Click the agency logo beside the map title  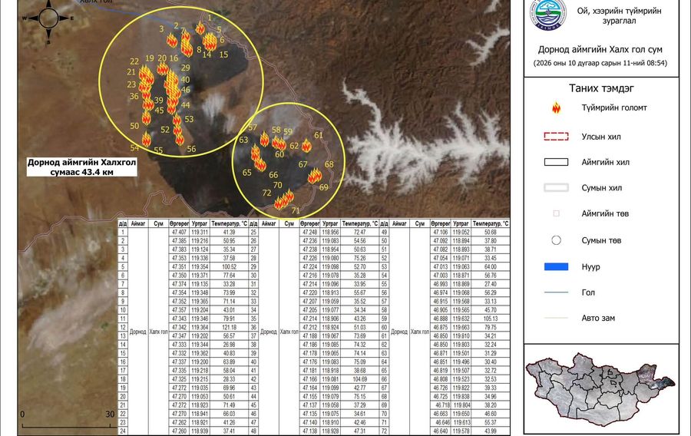[548, 15]
